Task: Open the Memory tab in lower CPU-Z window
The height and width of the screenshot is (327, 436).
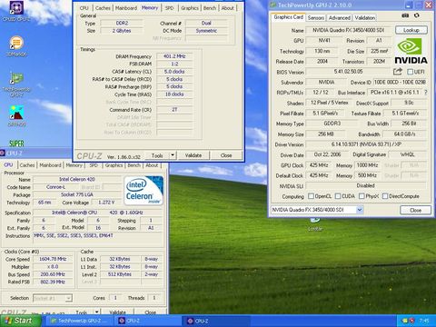Action: click(x=74, y=165)
